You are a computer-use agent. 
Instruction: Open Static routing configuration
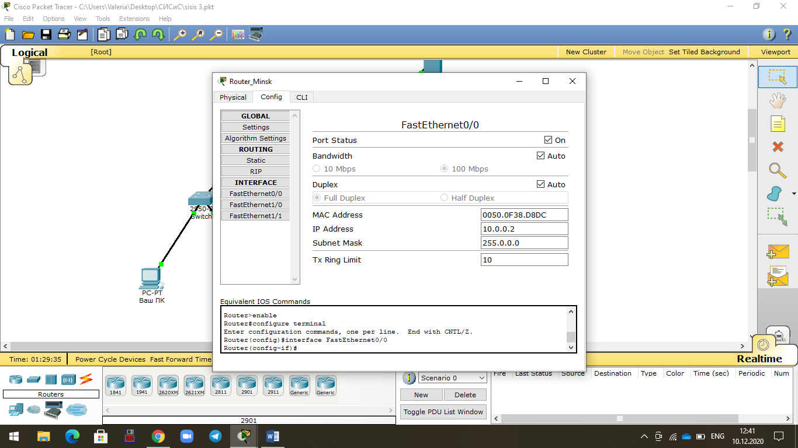(x=256, y=160)
